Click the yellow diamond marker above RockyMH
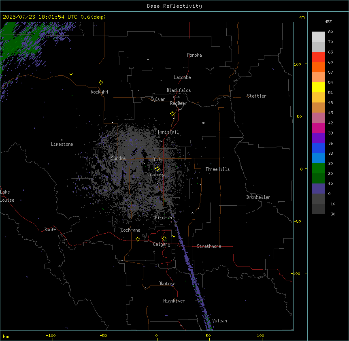 (x=101, y=83)
